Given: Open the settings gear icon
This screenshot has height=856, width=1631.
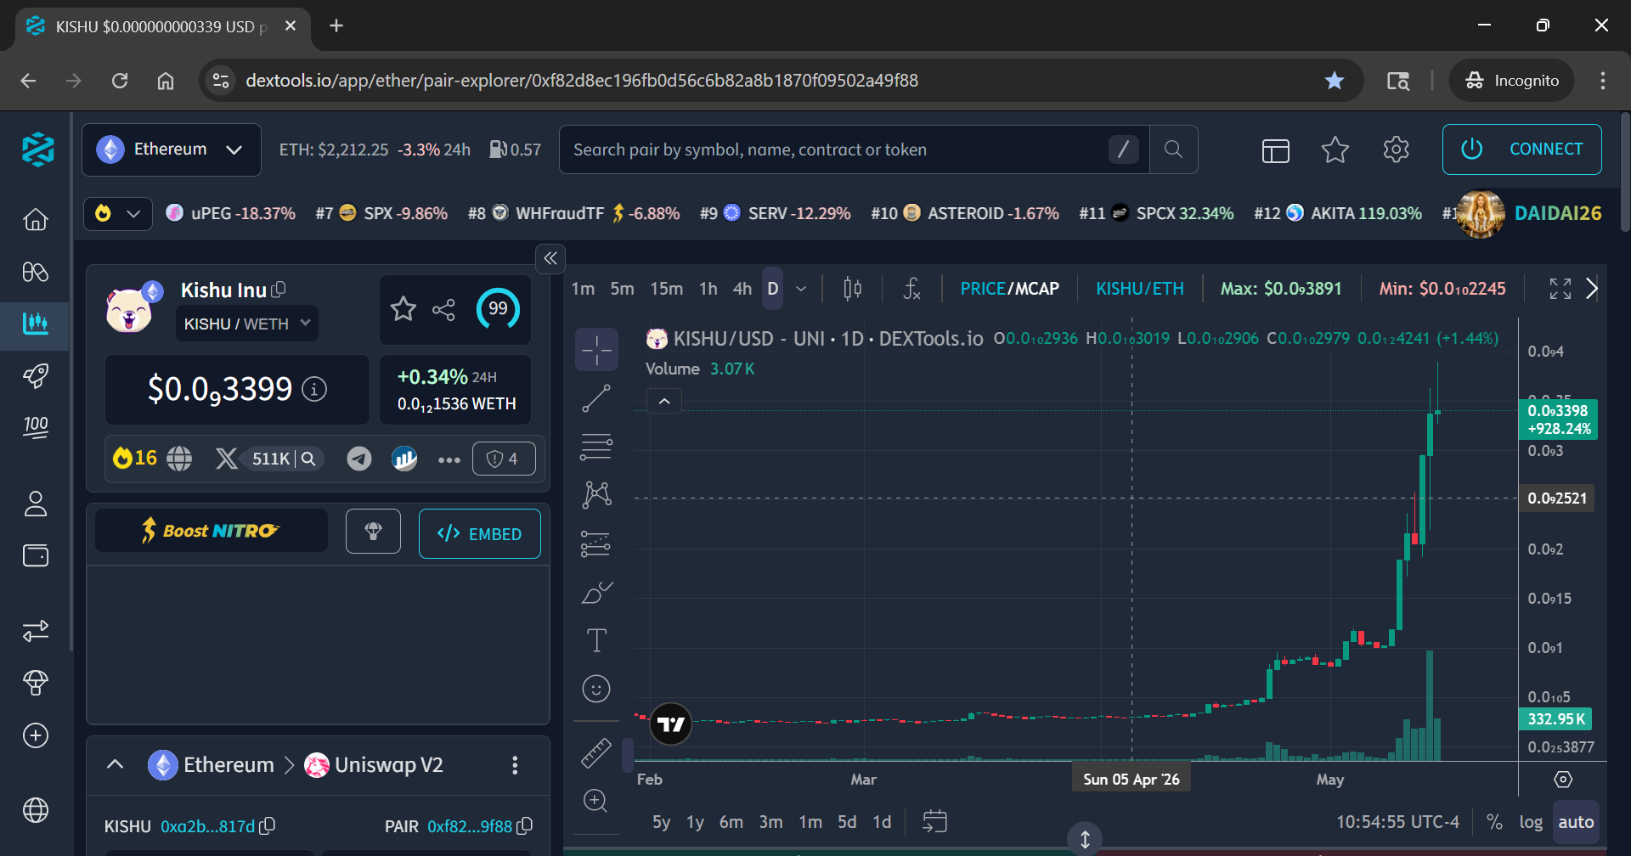Looking at the screenshot, I should (1396, 149).
